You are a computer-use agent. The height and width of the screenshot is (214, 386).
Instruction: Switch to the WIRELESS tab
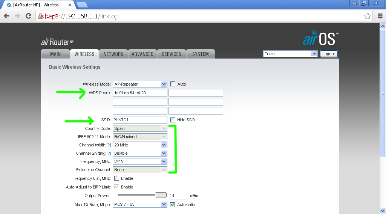click(84, 54)
